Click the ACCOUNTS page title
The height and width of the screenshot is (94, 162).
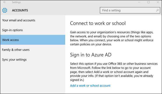pyautogui.click(x=20, y=10)
